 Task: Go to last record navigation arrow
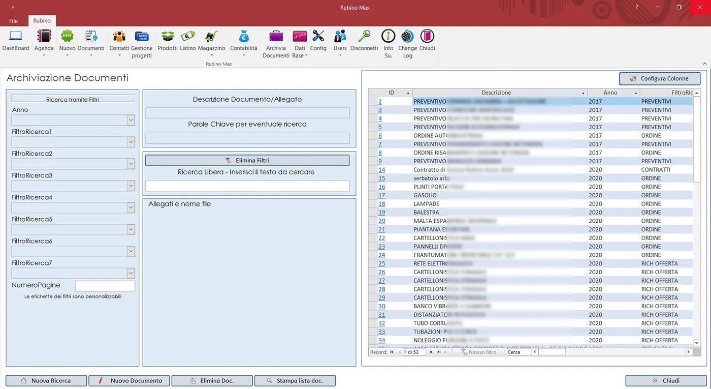coord(438,352)
